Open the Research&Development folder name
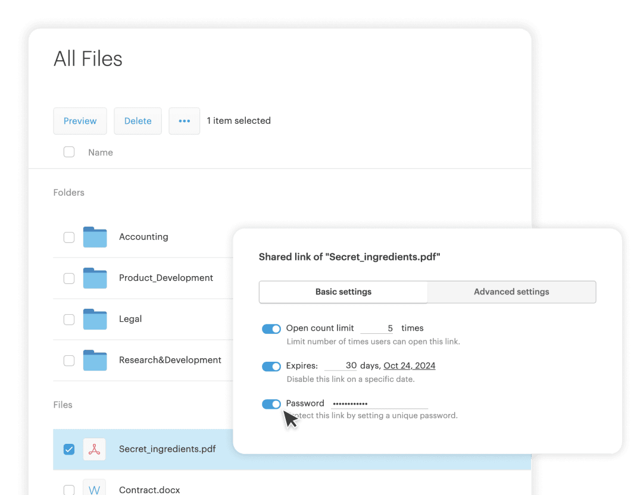Viewport: 631px width, 495px height. pyautogui.click(x=170, y=360)
